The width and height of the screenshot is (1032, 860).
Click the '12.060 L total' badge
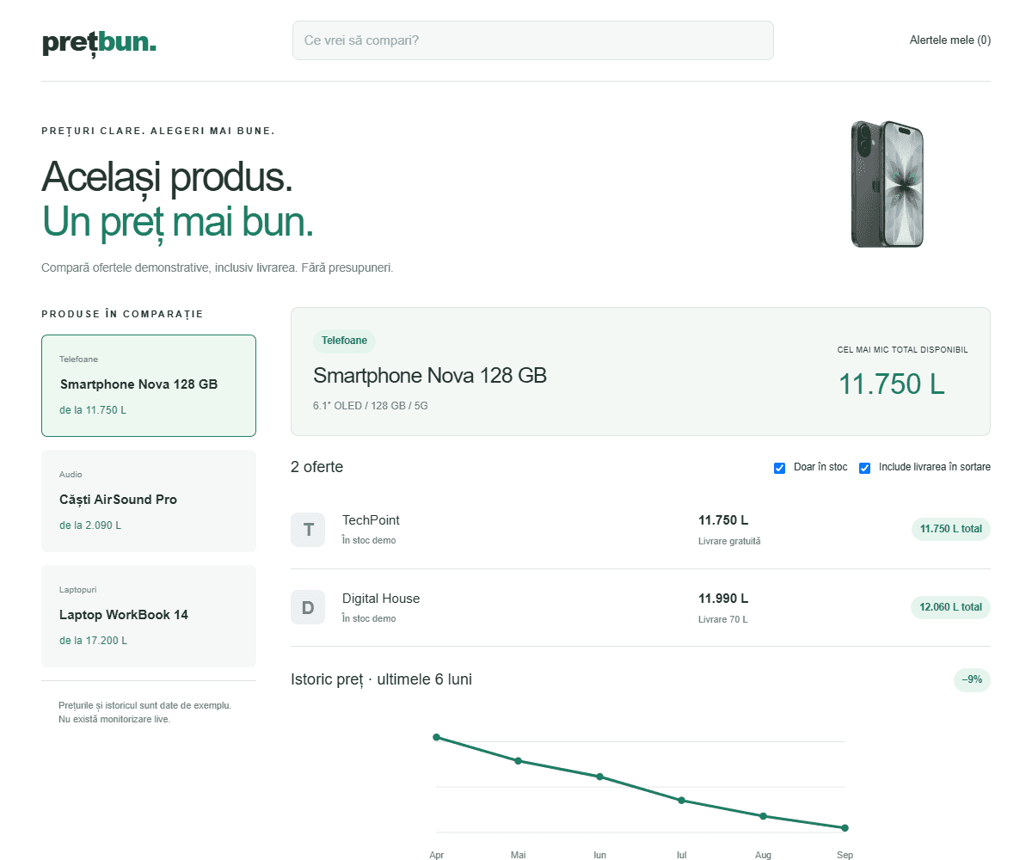coord(950,607)
